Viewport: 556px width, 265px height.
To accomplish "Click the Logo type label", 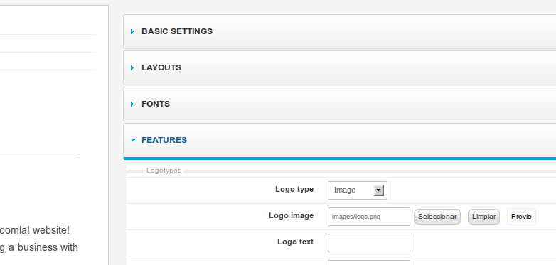I will click(294, 189).
